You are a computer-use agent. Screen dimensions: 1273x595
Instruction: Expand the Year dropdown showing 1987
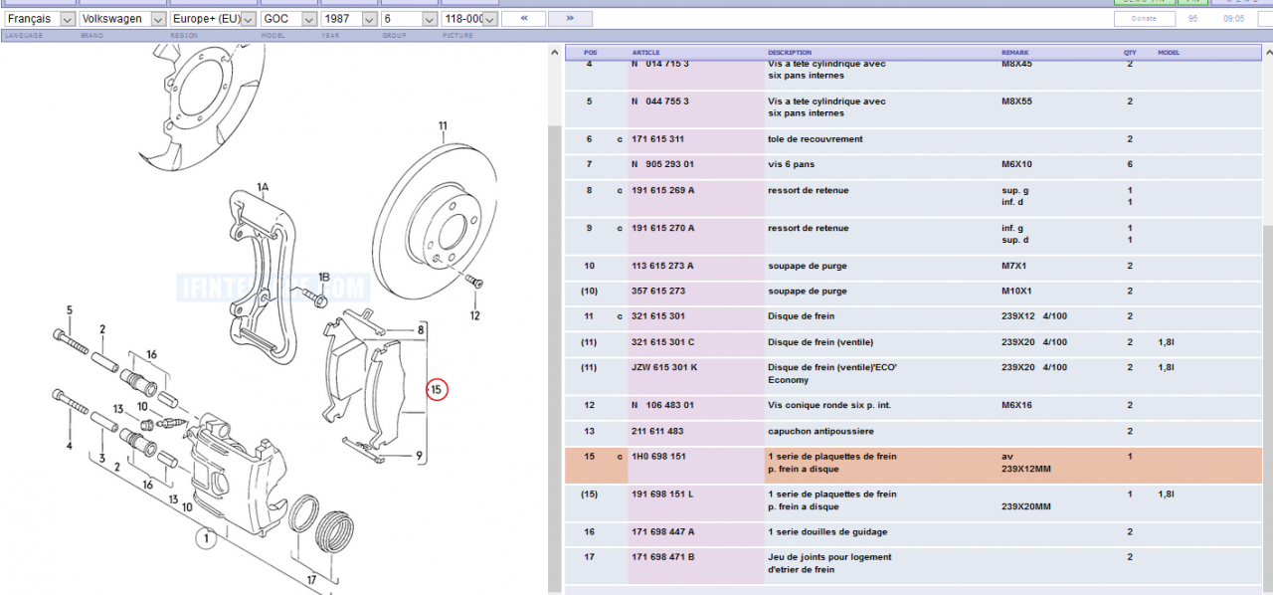click(x=349, y=19)
